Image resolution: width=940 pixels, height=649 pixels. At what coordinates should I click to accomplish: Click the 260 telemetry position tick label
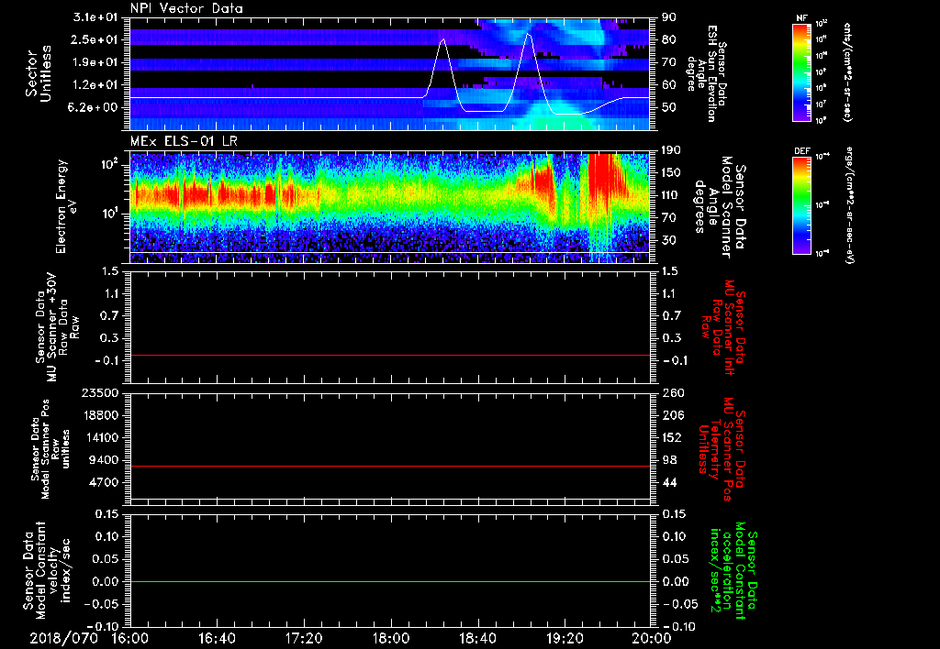click(x=671, y=392)
